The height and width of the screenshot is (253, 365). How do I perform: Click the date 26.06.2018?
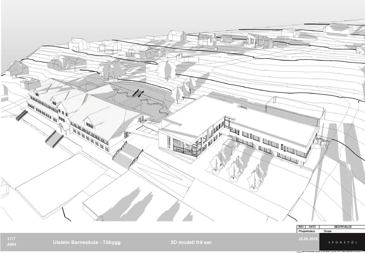tap(307, 239)
